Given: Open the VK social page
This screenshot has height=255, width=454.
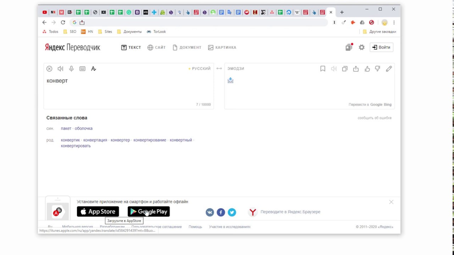Looking at the screenshot, I should point(210,212).
